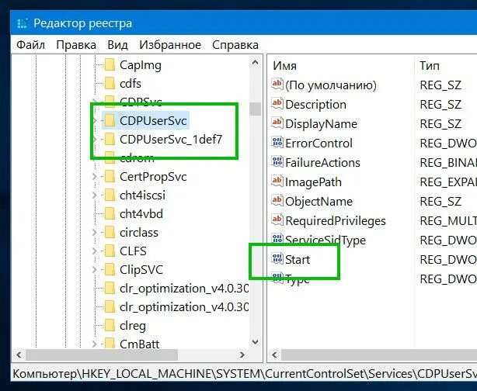Select the CertPropSvc key name
Viewport: 477px width, 391px height.
tap(153, 177)
